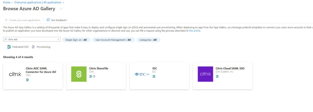Image resolution: width=313 pixels, height=112 pixels.
Task: Click into the 'citrix adc' search field
Action: (x=31, y=40)
